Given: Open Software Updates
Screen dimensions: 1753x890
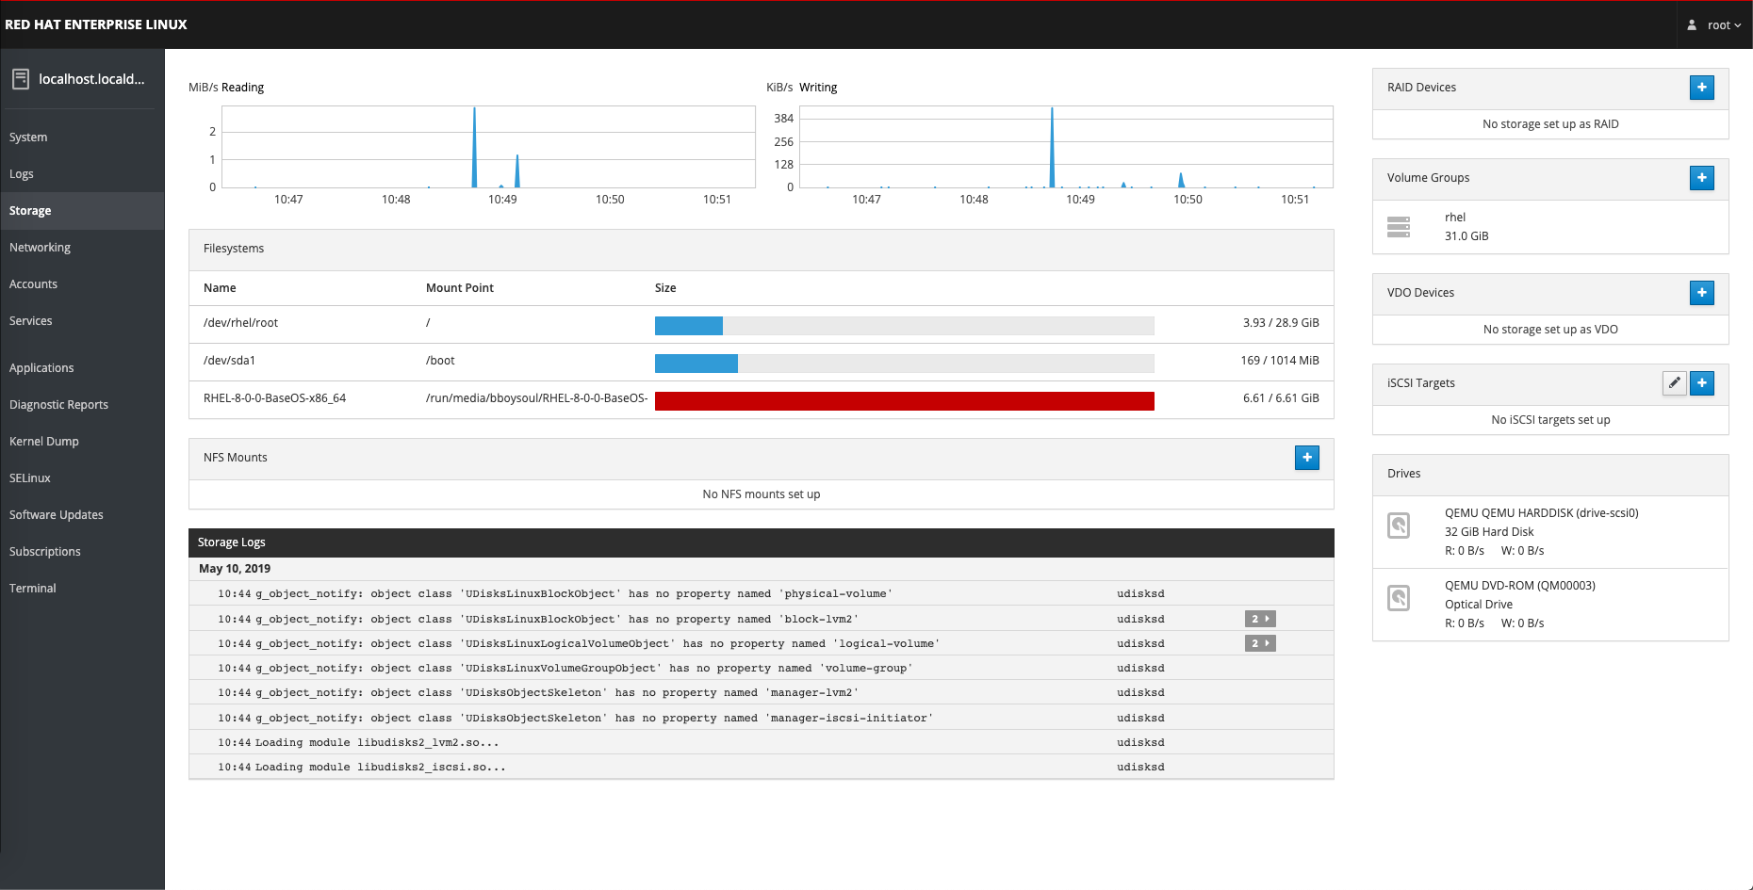Looking at the screenshot, I should (82, 515).
